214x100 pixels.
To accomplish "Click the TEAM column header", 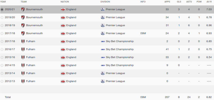I will tap(24, 2).
